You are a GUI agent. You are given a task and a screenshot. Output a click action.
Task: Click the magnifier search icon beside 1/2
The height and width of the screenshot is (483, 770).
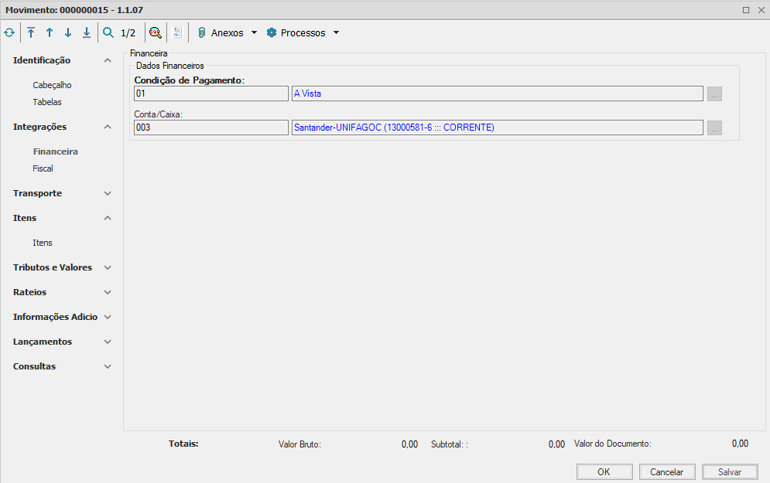(108, 33)
